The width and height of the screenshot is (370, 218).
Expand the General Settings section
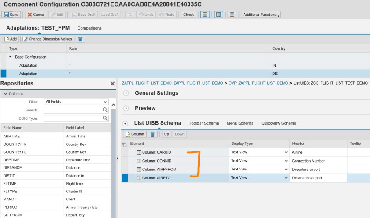pos(126,93)
